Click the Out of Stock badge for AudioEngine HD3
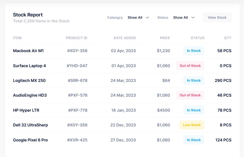 tap(190, 95)
